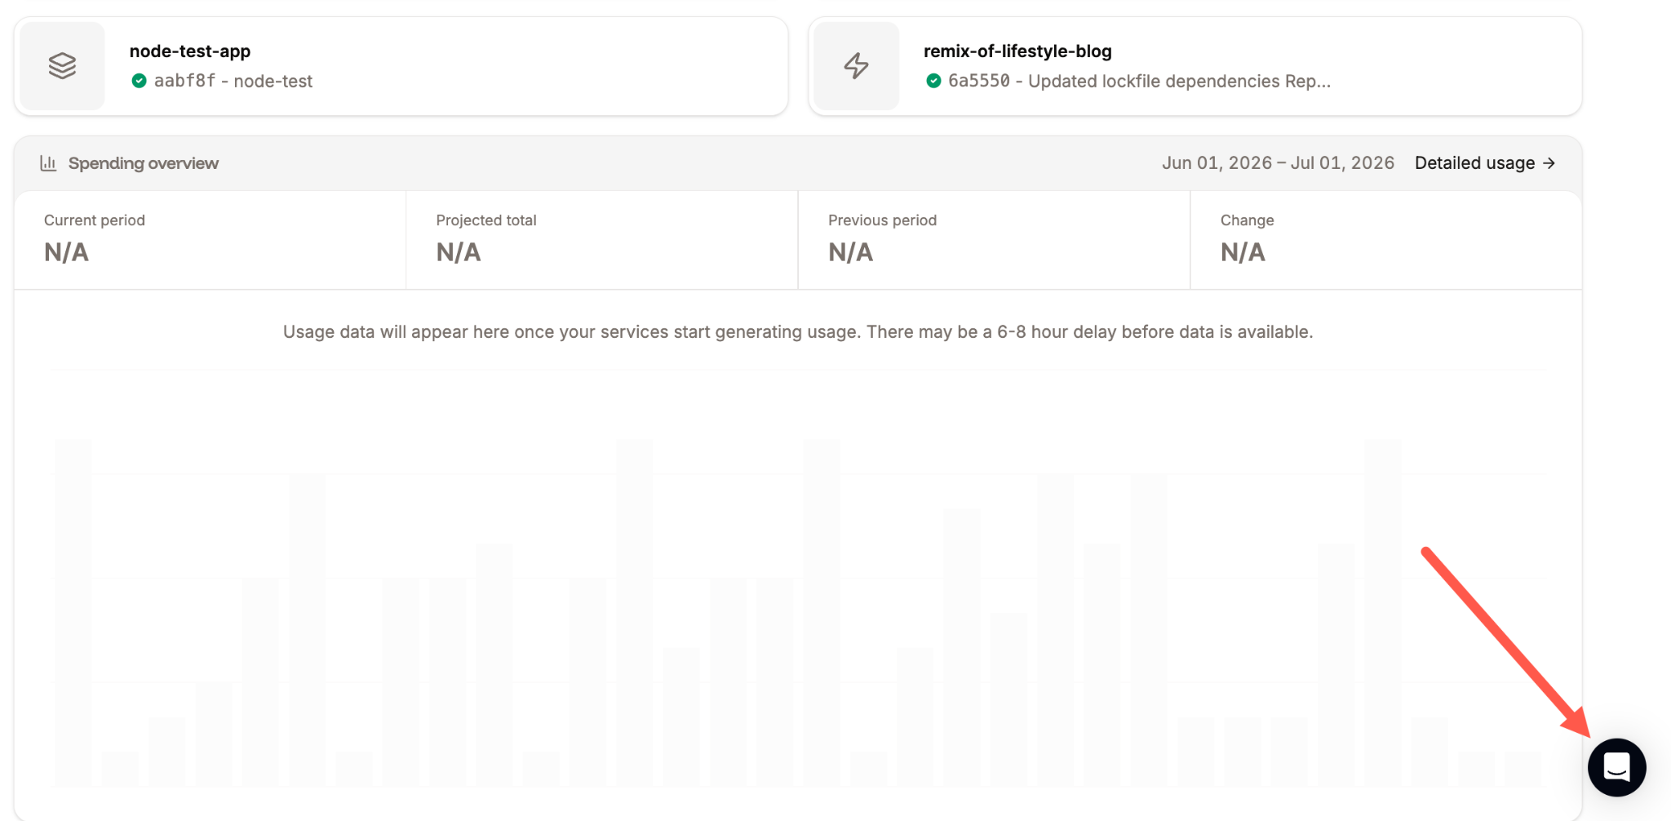
Task: Click the date range Jun 01 – Jul 01, 2026
Action: pyautogui.click(x=1278, y=163)
